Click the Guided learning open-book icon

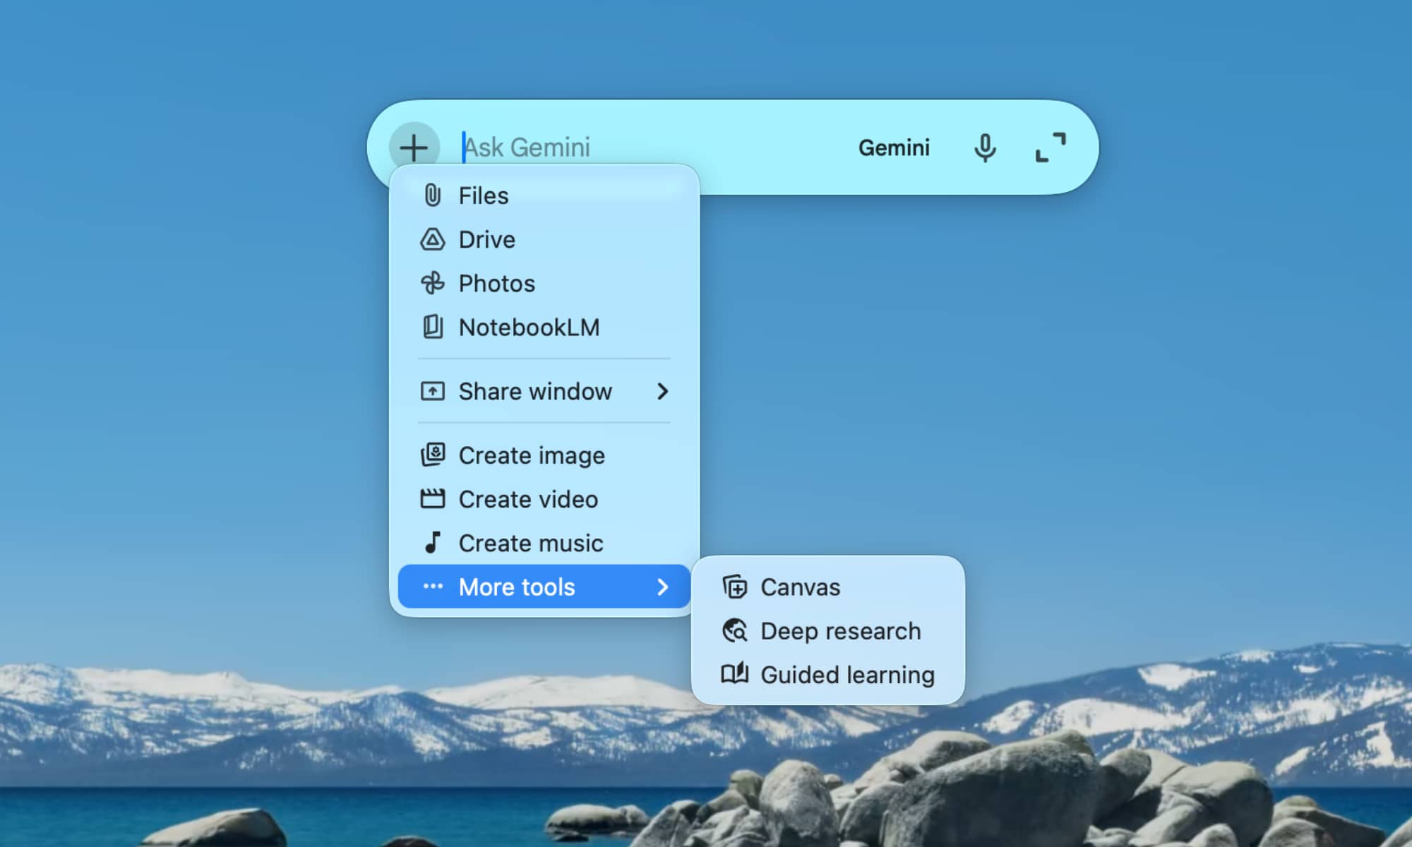[734, 675]
